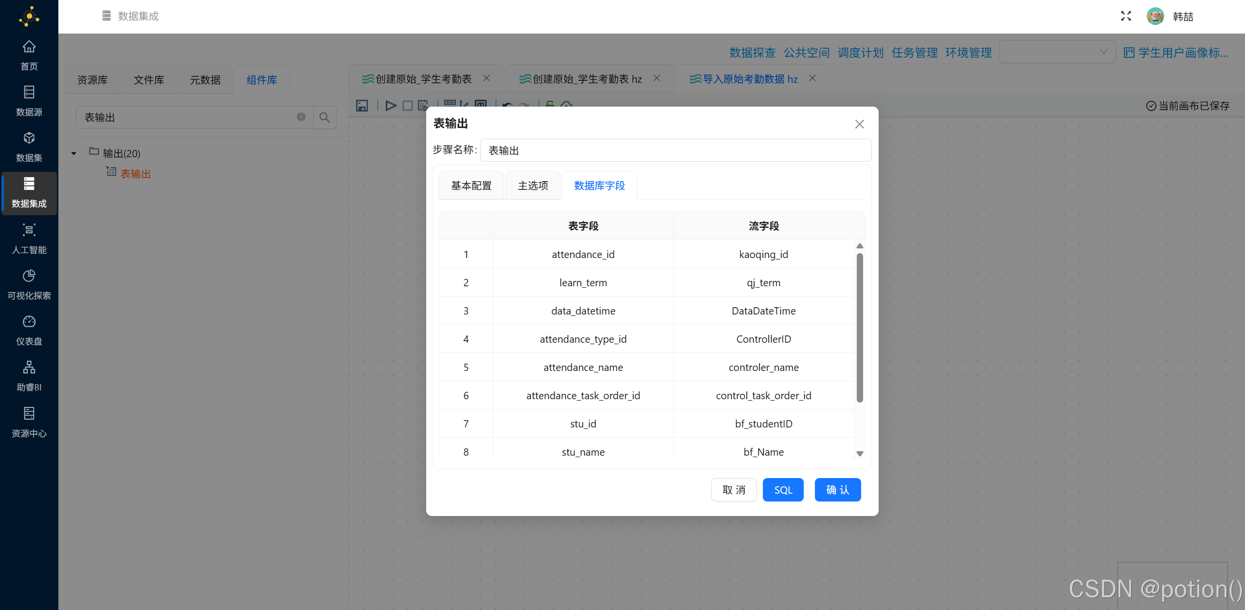Viewport: 1245px width, 610px height.
Task: Open 资源中心 resource center in sidebar
Action: coord(29,423)
